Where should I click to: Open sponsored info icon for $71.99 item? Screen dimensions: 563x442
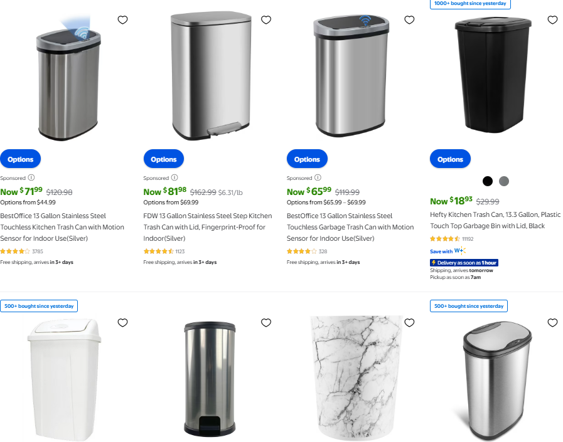click(31, 177)
